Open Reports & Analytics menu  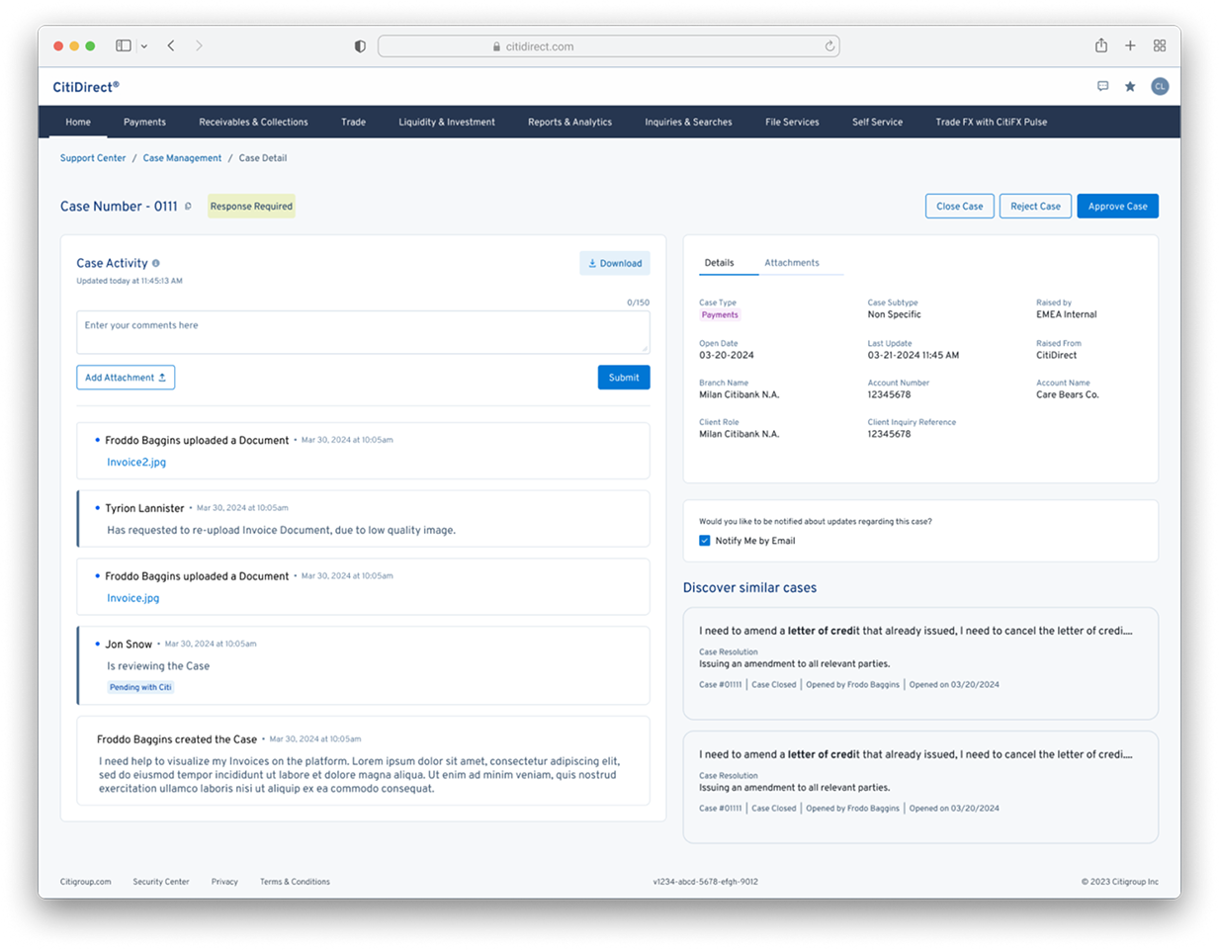[569, 122]
